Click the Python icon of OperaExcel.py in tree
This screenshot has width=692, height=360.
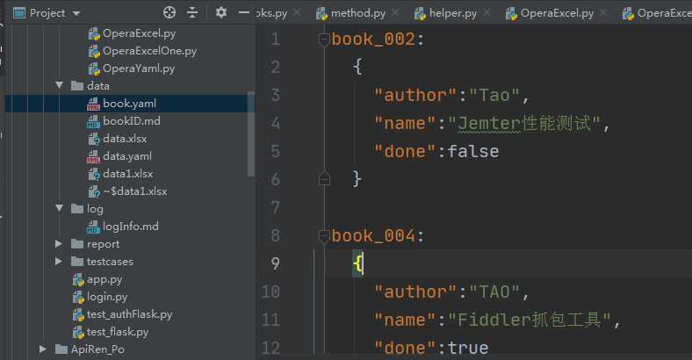(x=94, y=34)
